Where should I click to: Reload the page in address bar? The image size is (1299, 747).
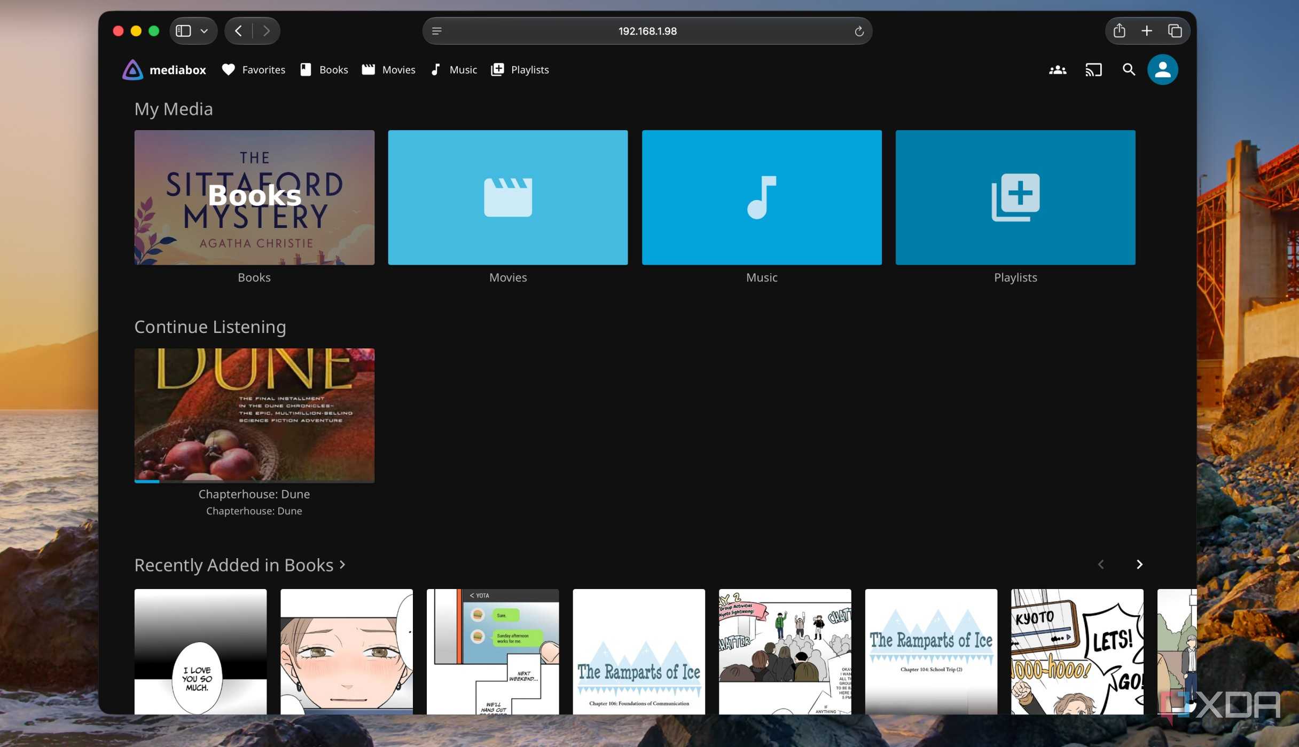click(x=859, y=31)
